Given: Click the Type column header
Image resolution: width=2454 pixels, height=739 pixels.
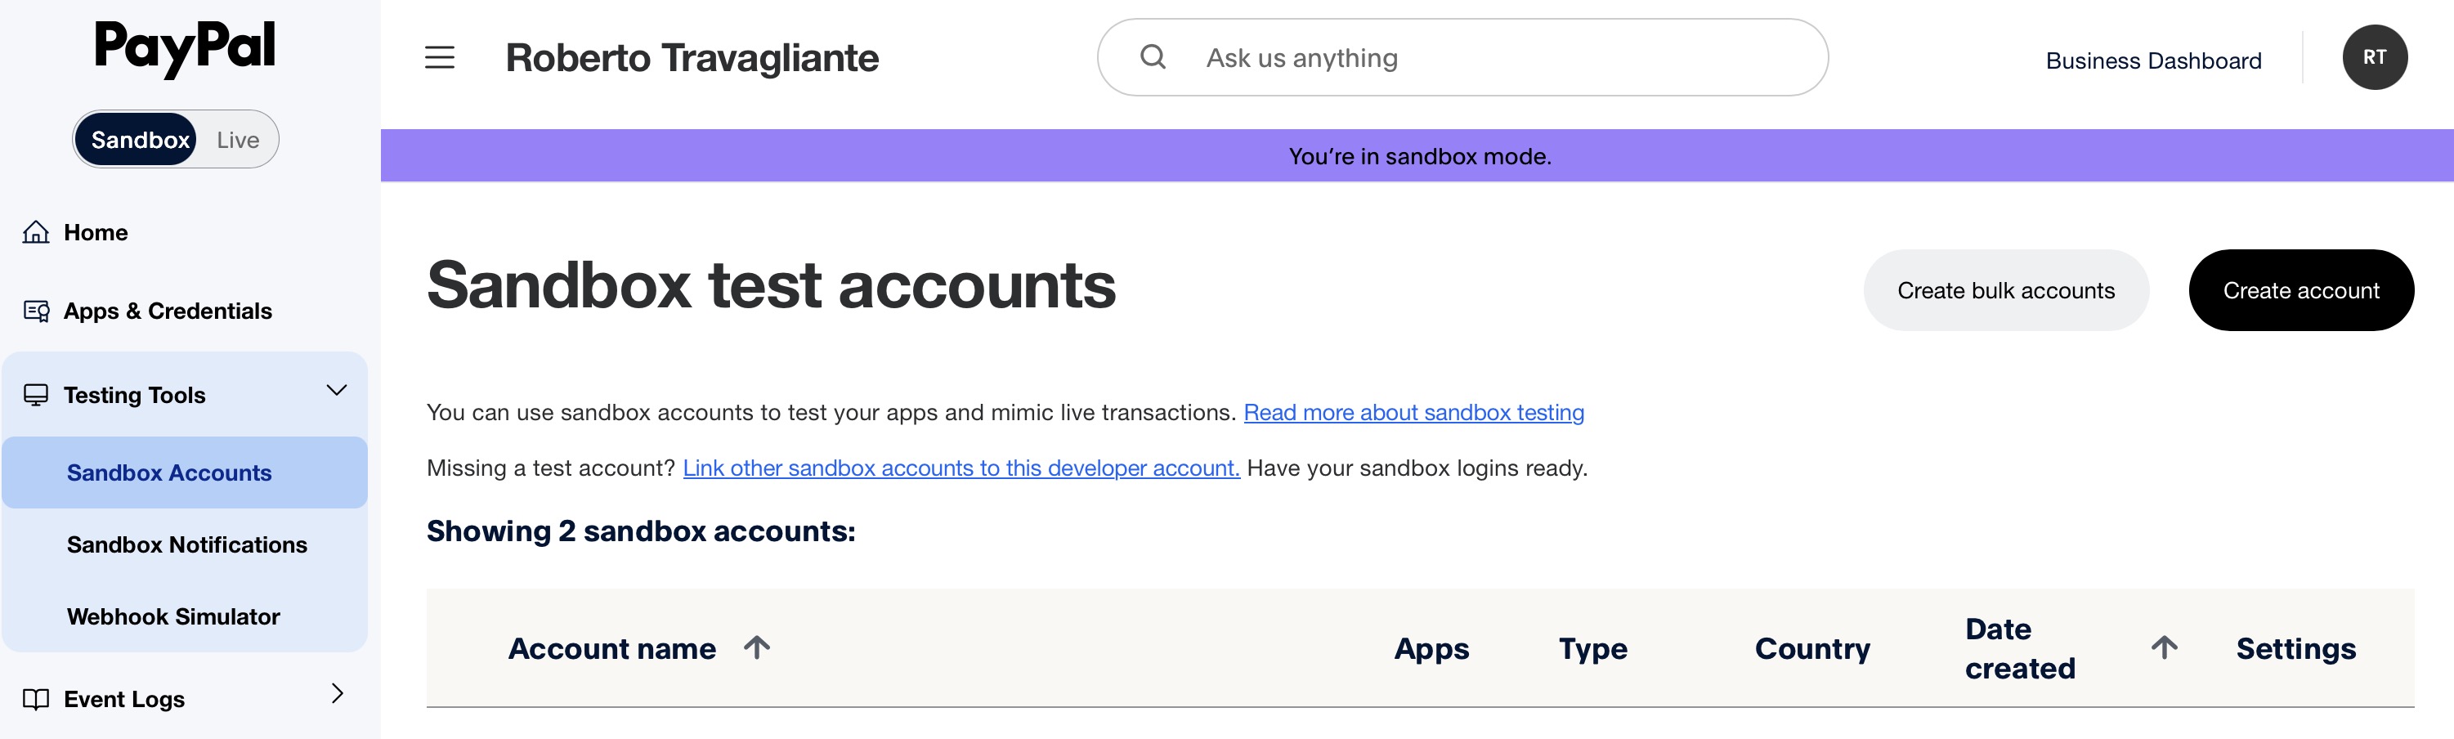Looking at the screenshot, I should coord(1593,648).
